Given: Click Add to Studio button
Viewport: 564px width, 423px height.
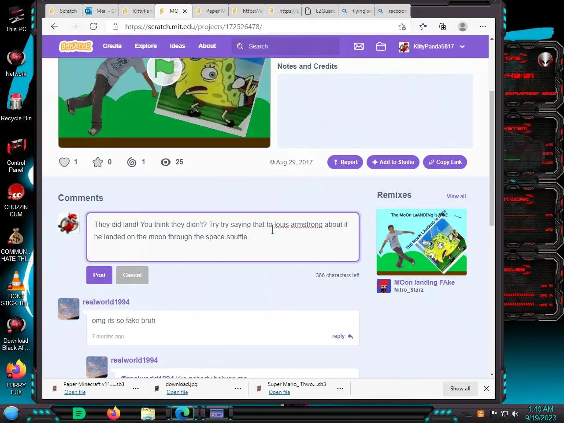Looking at the screenshot, I should click(393, 162).
